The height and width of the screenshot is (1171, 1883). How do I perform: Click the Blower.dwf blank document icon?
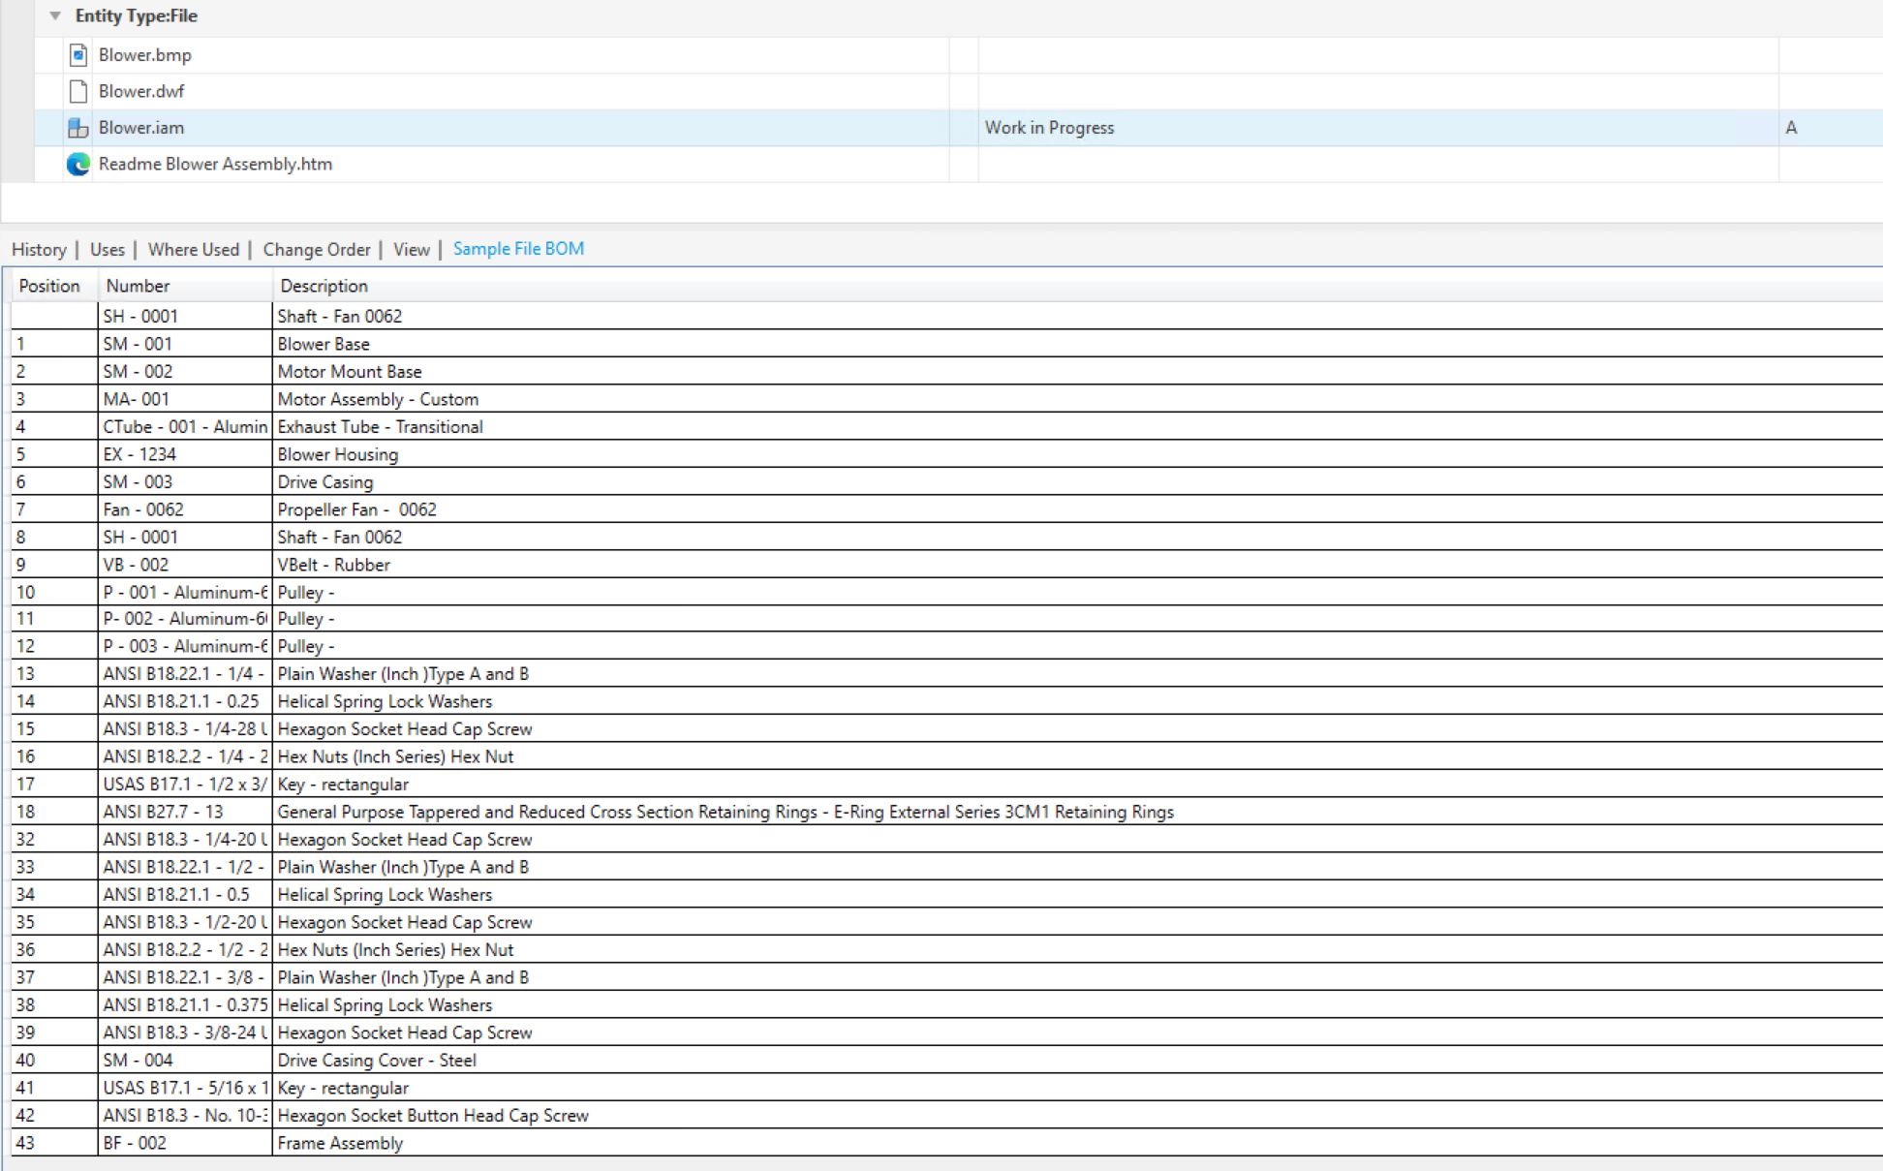(78, 91)
